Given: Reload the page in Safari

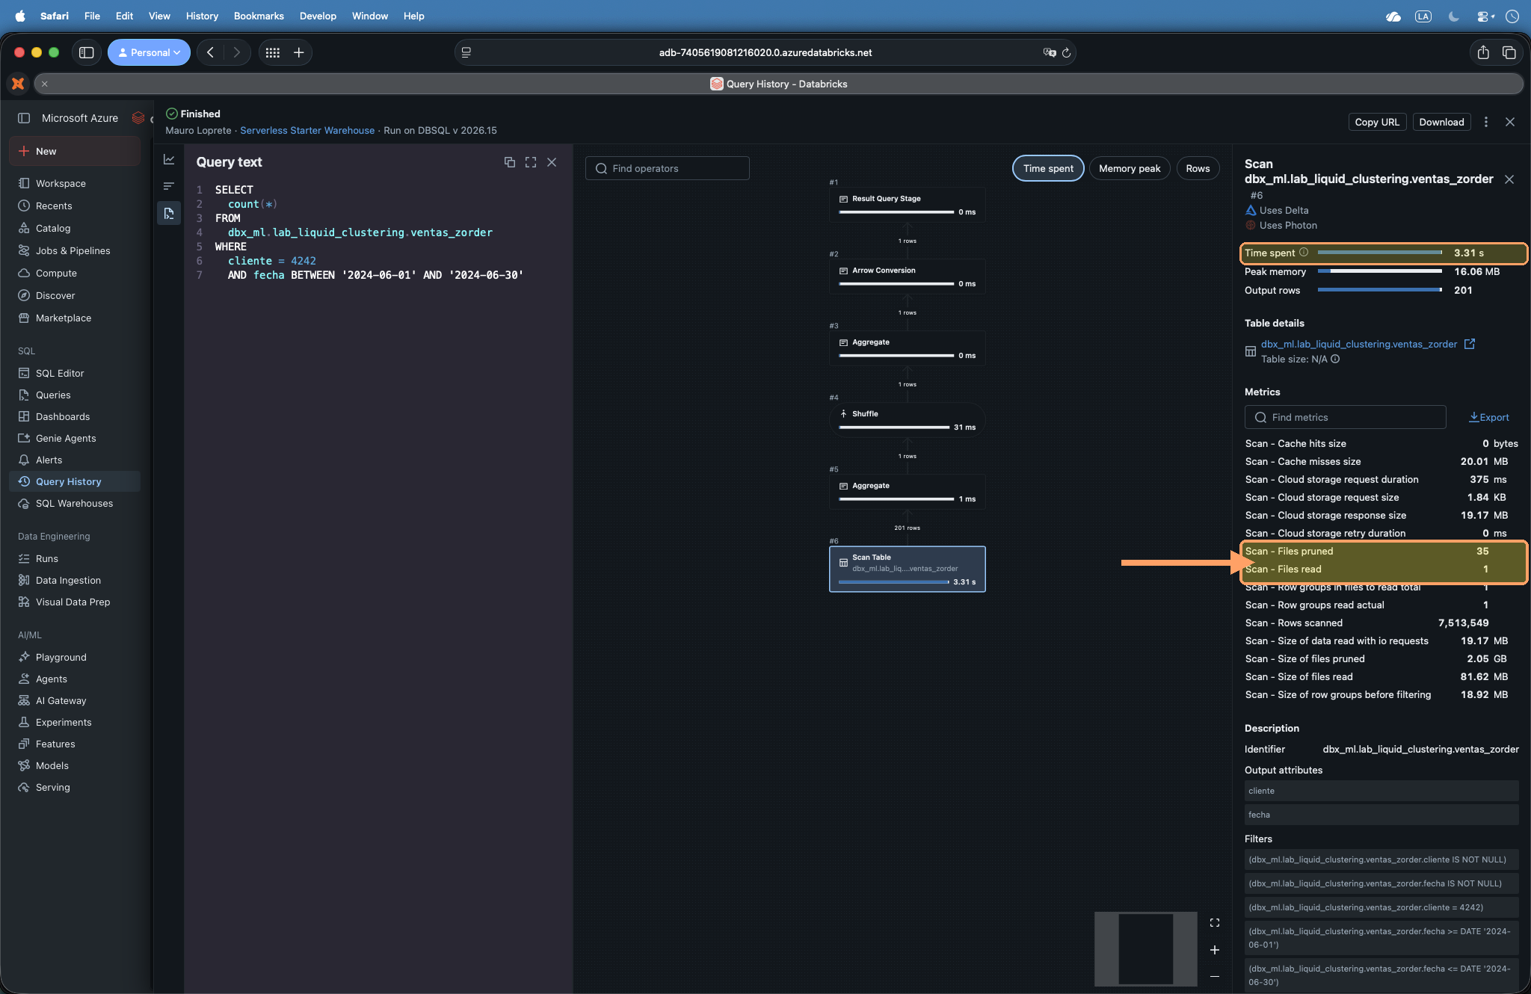Looking at the screenshot, I should pos(1066,52).
